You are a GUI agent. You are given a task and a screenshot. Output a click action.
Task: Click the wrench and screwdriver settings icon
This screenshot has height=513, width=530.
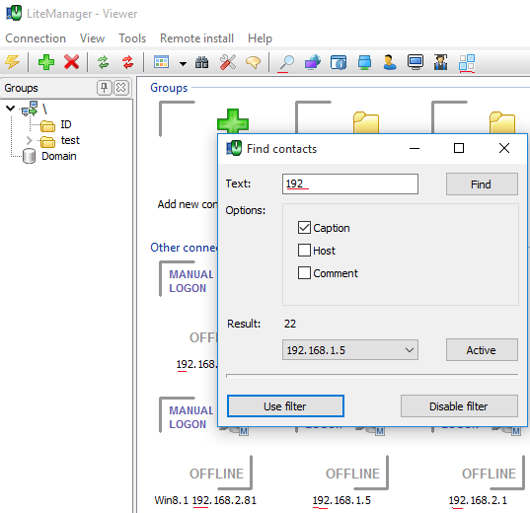pos(227,62)
